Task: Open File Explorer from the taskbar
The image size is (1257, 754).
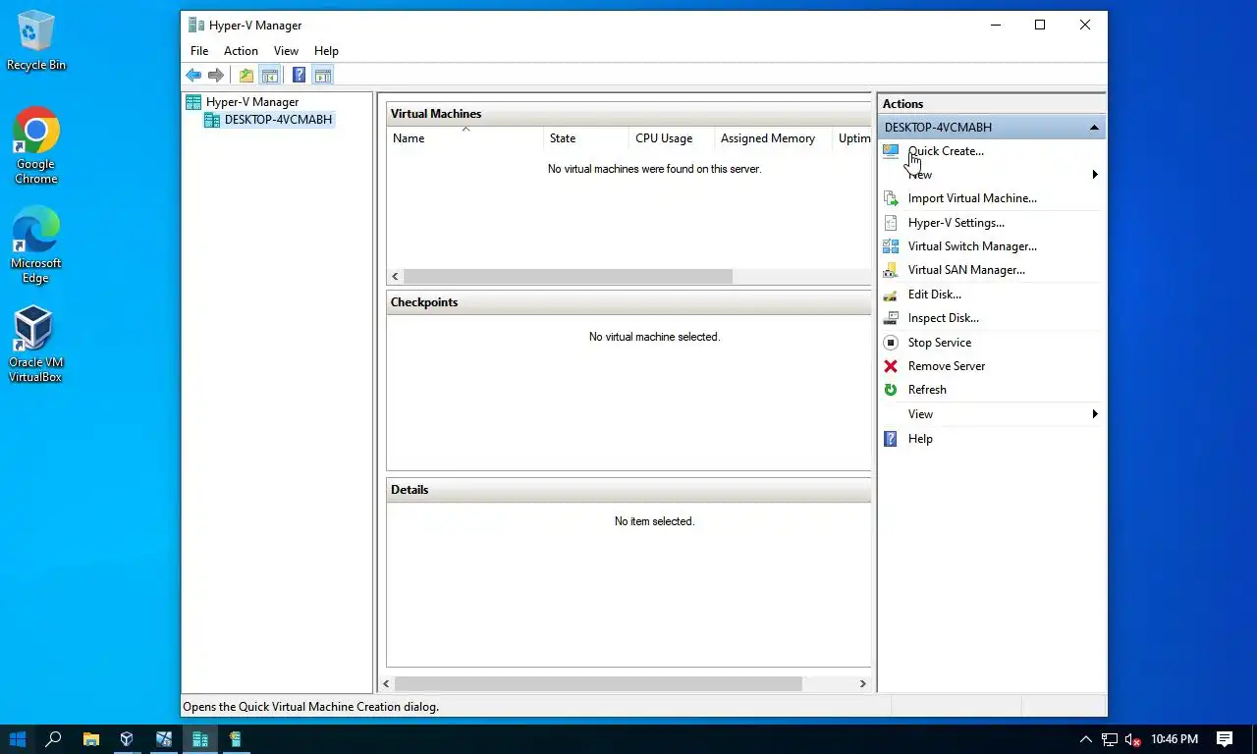Action: coord(90,739)
